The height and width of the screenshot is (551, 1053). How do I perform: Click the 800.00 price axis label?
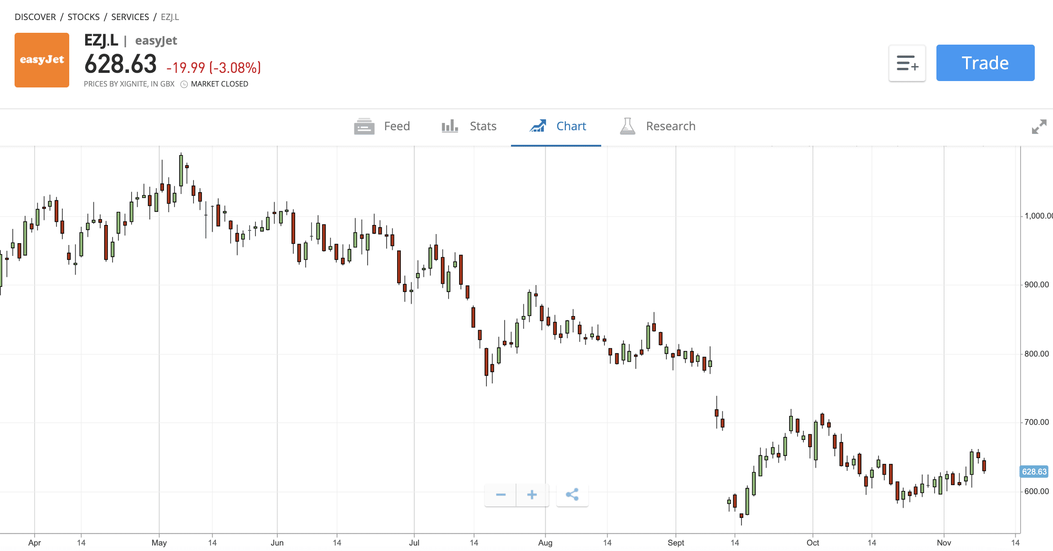pos(1037,354)
